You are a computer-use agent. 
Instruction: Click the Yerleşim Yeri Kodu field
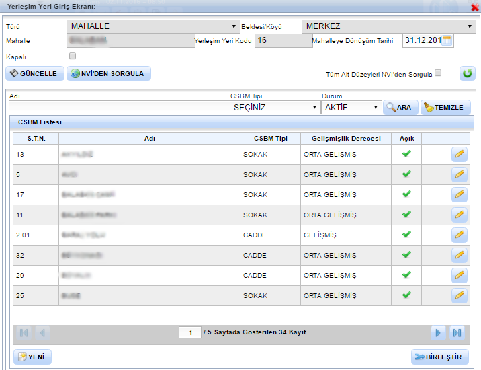click(283, 40)
